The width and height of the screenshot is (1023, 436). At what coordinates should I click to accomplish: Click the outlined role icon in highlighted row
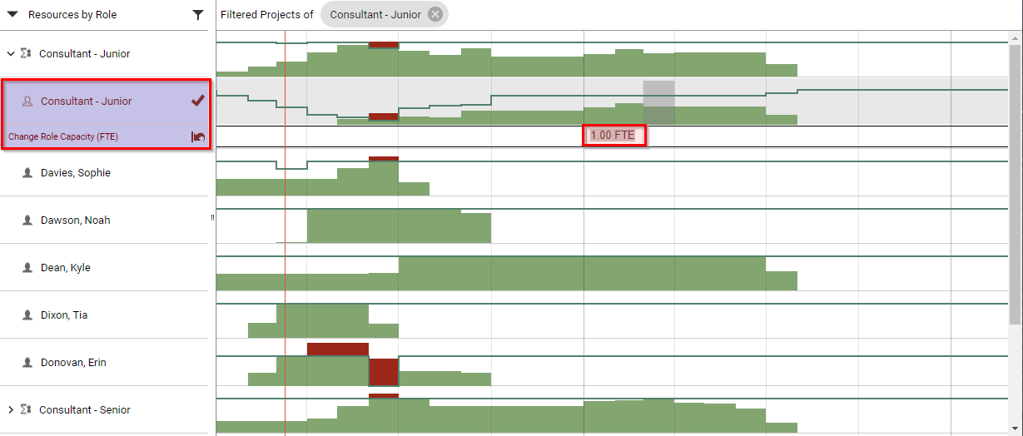click(x=27, y=102)
